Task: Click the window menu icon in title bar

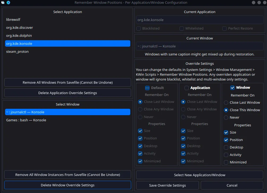Action: (x=3, y=3)
